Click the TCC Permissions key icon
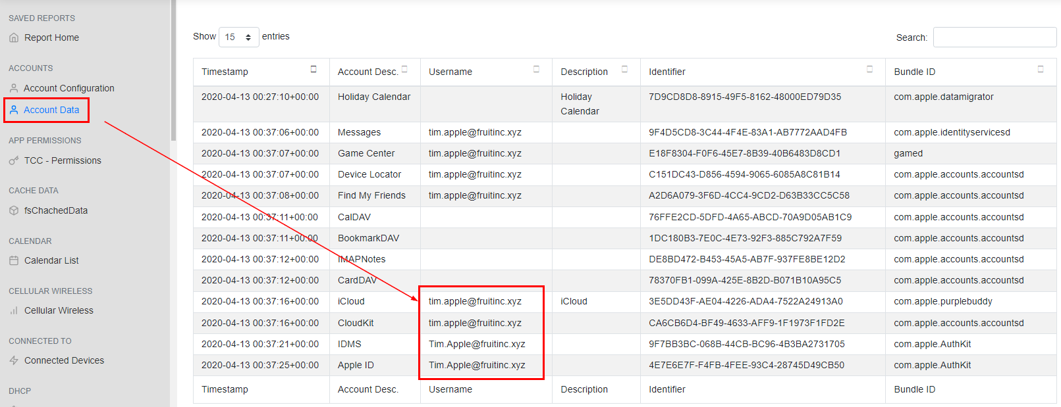The width and height of the screenshot is (1061, 407). (14, 160)
